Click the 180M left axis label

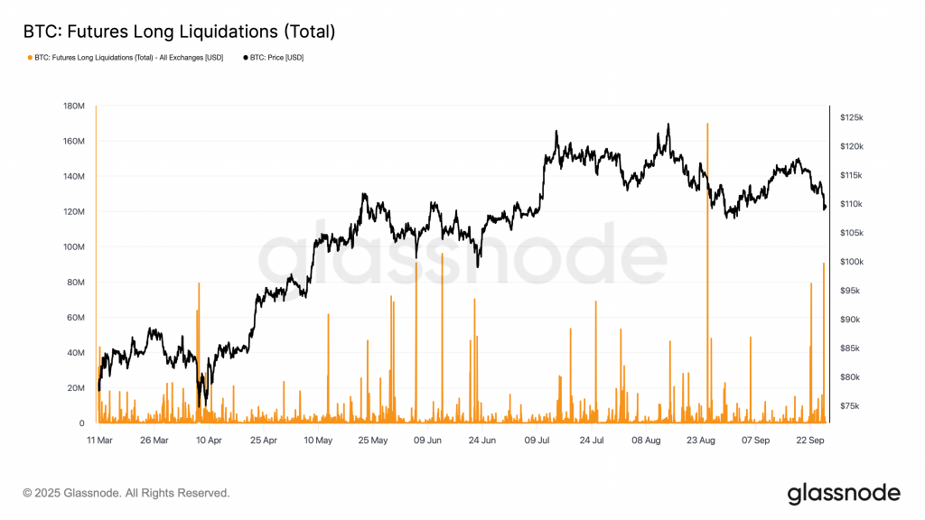74,107
